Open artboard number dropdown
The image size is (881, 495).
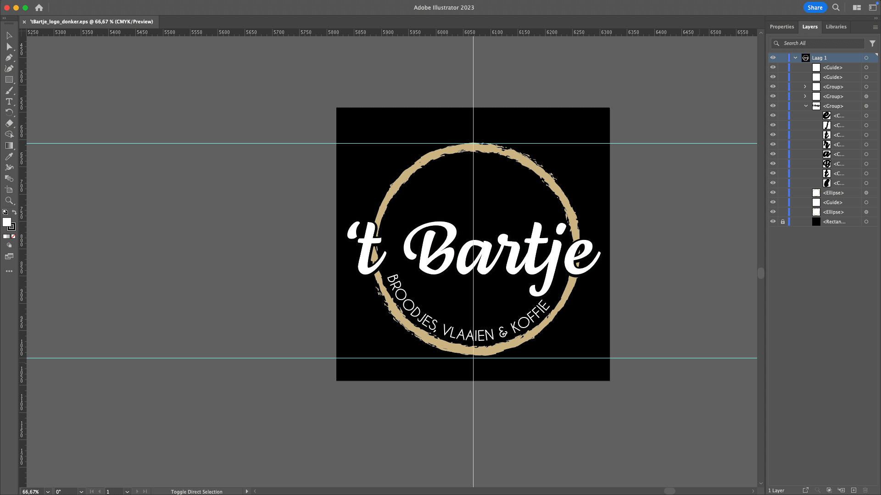click(x=127, y=492)
